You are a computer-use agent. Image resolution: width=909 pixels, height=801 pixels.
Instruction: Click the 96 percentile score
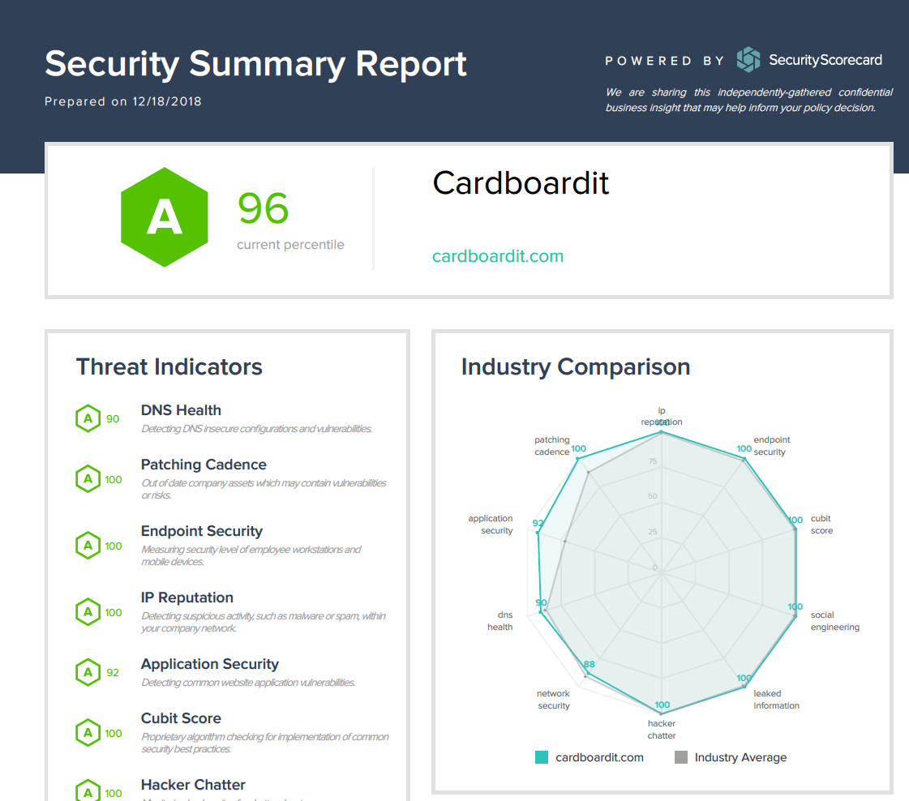click(x=264, y=208)
